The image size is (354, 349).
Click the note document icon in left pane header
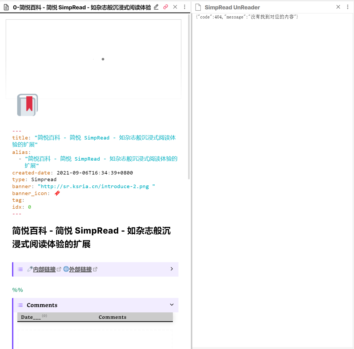click(6, 7)
